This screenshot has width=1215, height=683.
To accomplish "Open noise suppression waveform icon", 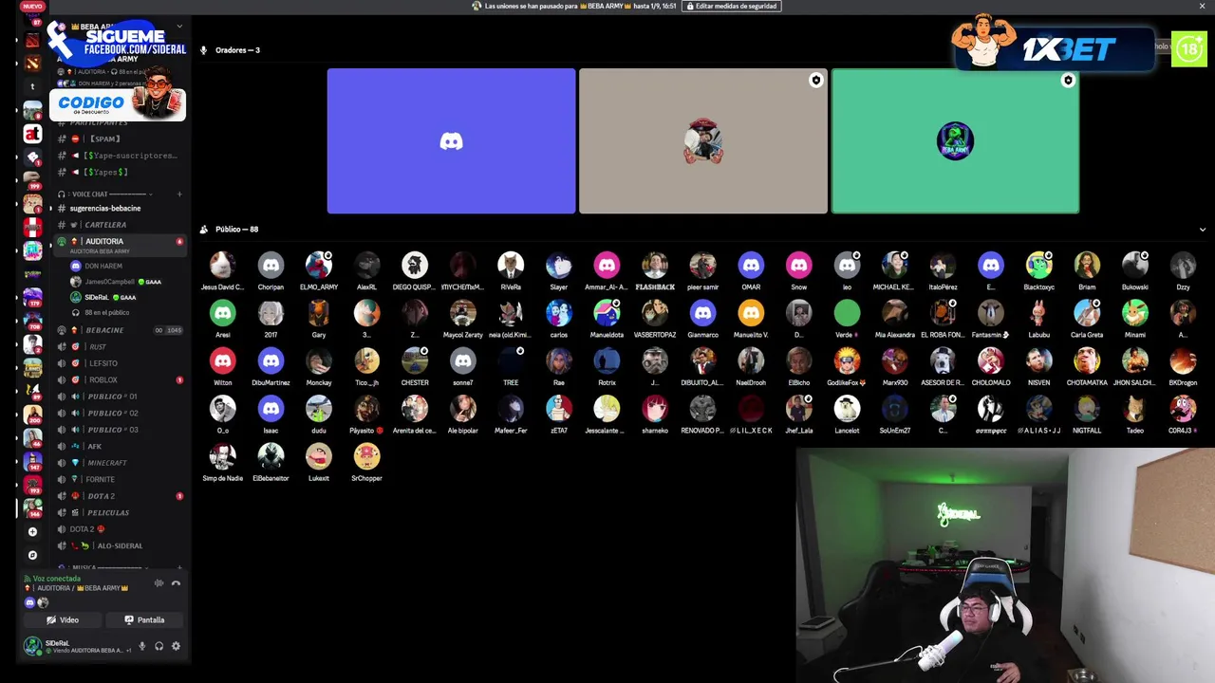I will (x=159, y=583).
